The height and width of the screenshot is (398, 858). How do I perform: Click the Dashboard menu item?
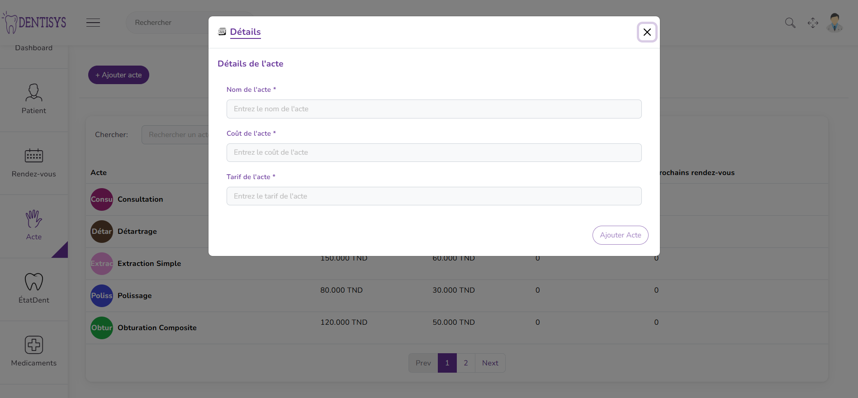coord(34,48)
